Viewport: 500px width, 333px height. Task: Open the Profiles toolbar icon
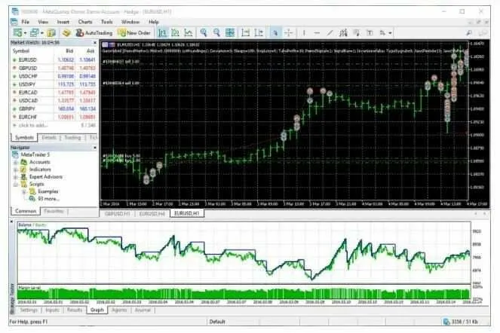(x=34, y=32)
